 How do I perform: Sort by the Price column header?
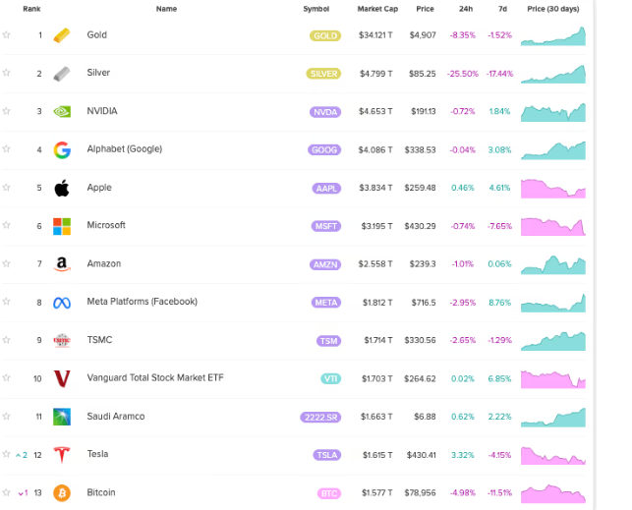tap(425, 9)
